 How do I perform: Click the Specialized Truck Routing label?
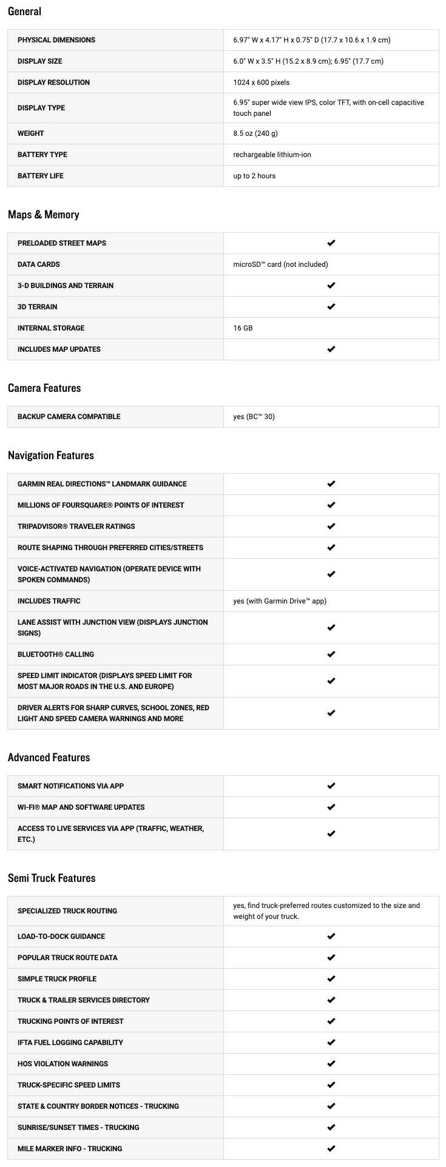point(67,911)
